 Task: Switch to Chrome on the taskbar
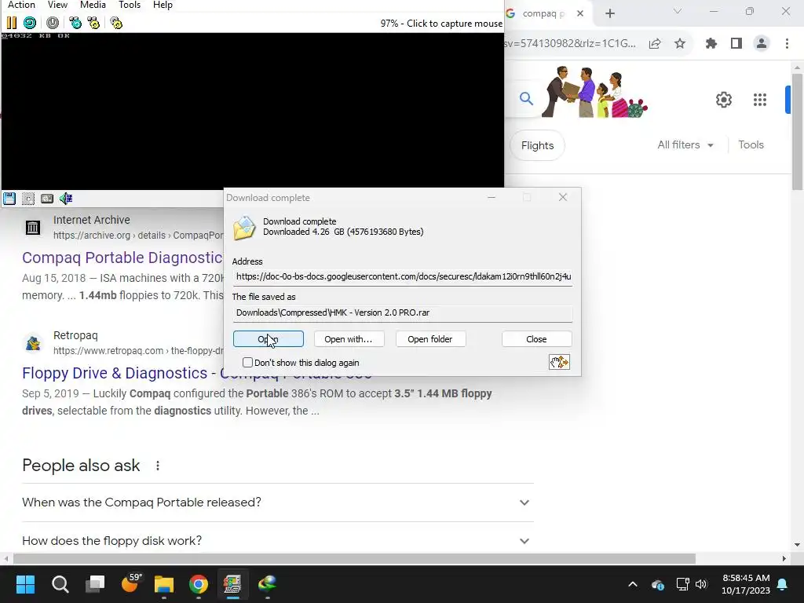199,584
